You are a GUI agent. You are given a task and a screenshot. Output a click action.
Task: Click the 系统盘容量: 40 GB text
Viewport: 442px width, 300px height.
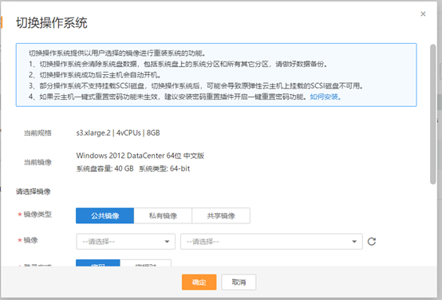pyautogui.click(x=105, y=168)
